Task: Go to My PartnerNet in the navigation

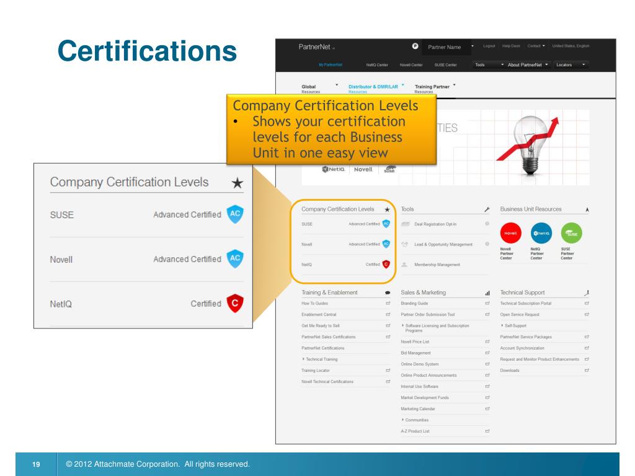Action: (x=331, y=64)
